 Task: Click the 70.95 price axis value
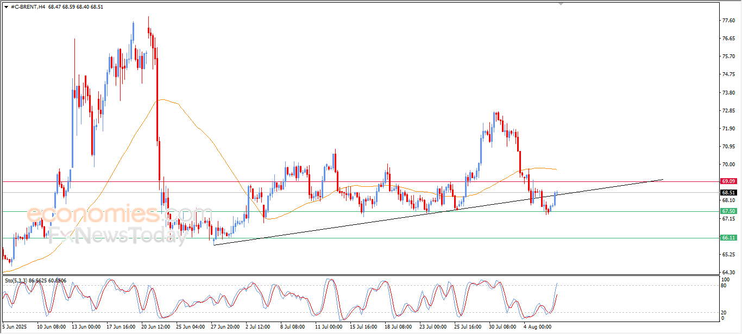pyautogui.click(x=729, y=147)
